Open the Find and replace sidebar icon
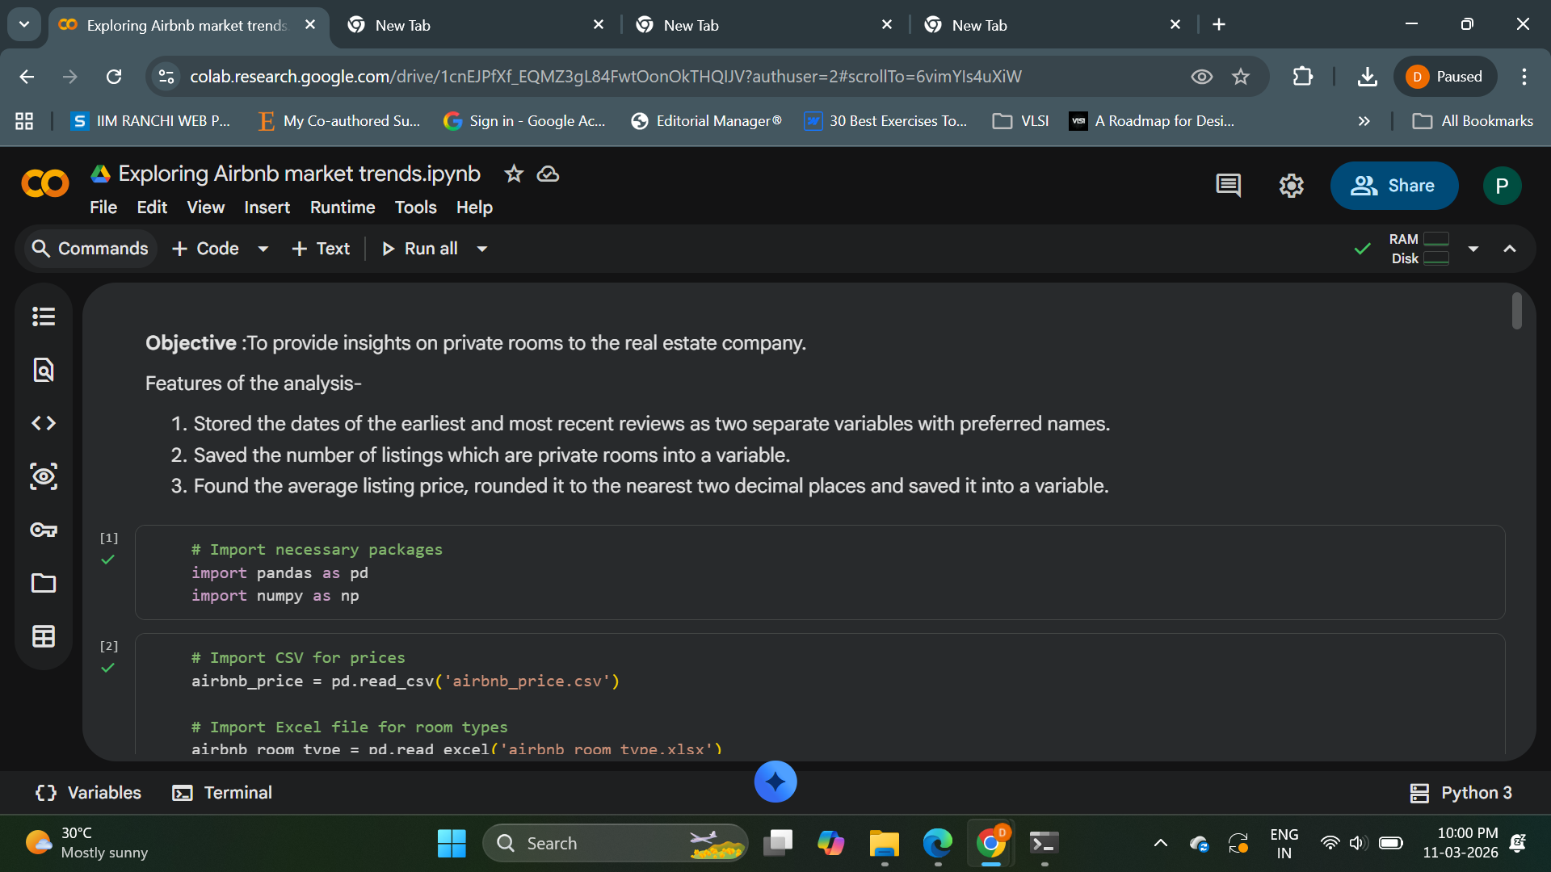This screenshot has width=1551, height=872. coord(44,370)
